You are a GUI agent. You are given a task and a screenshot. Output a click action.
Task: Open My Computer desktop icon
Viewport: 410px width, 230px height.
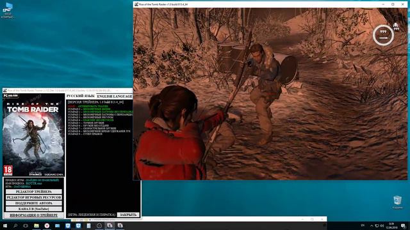(x=8, y=10)
